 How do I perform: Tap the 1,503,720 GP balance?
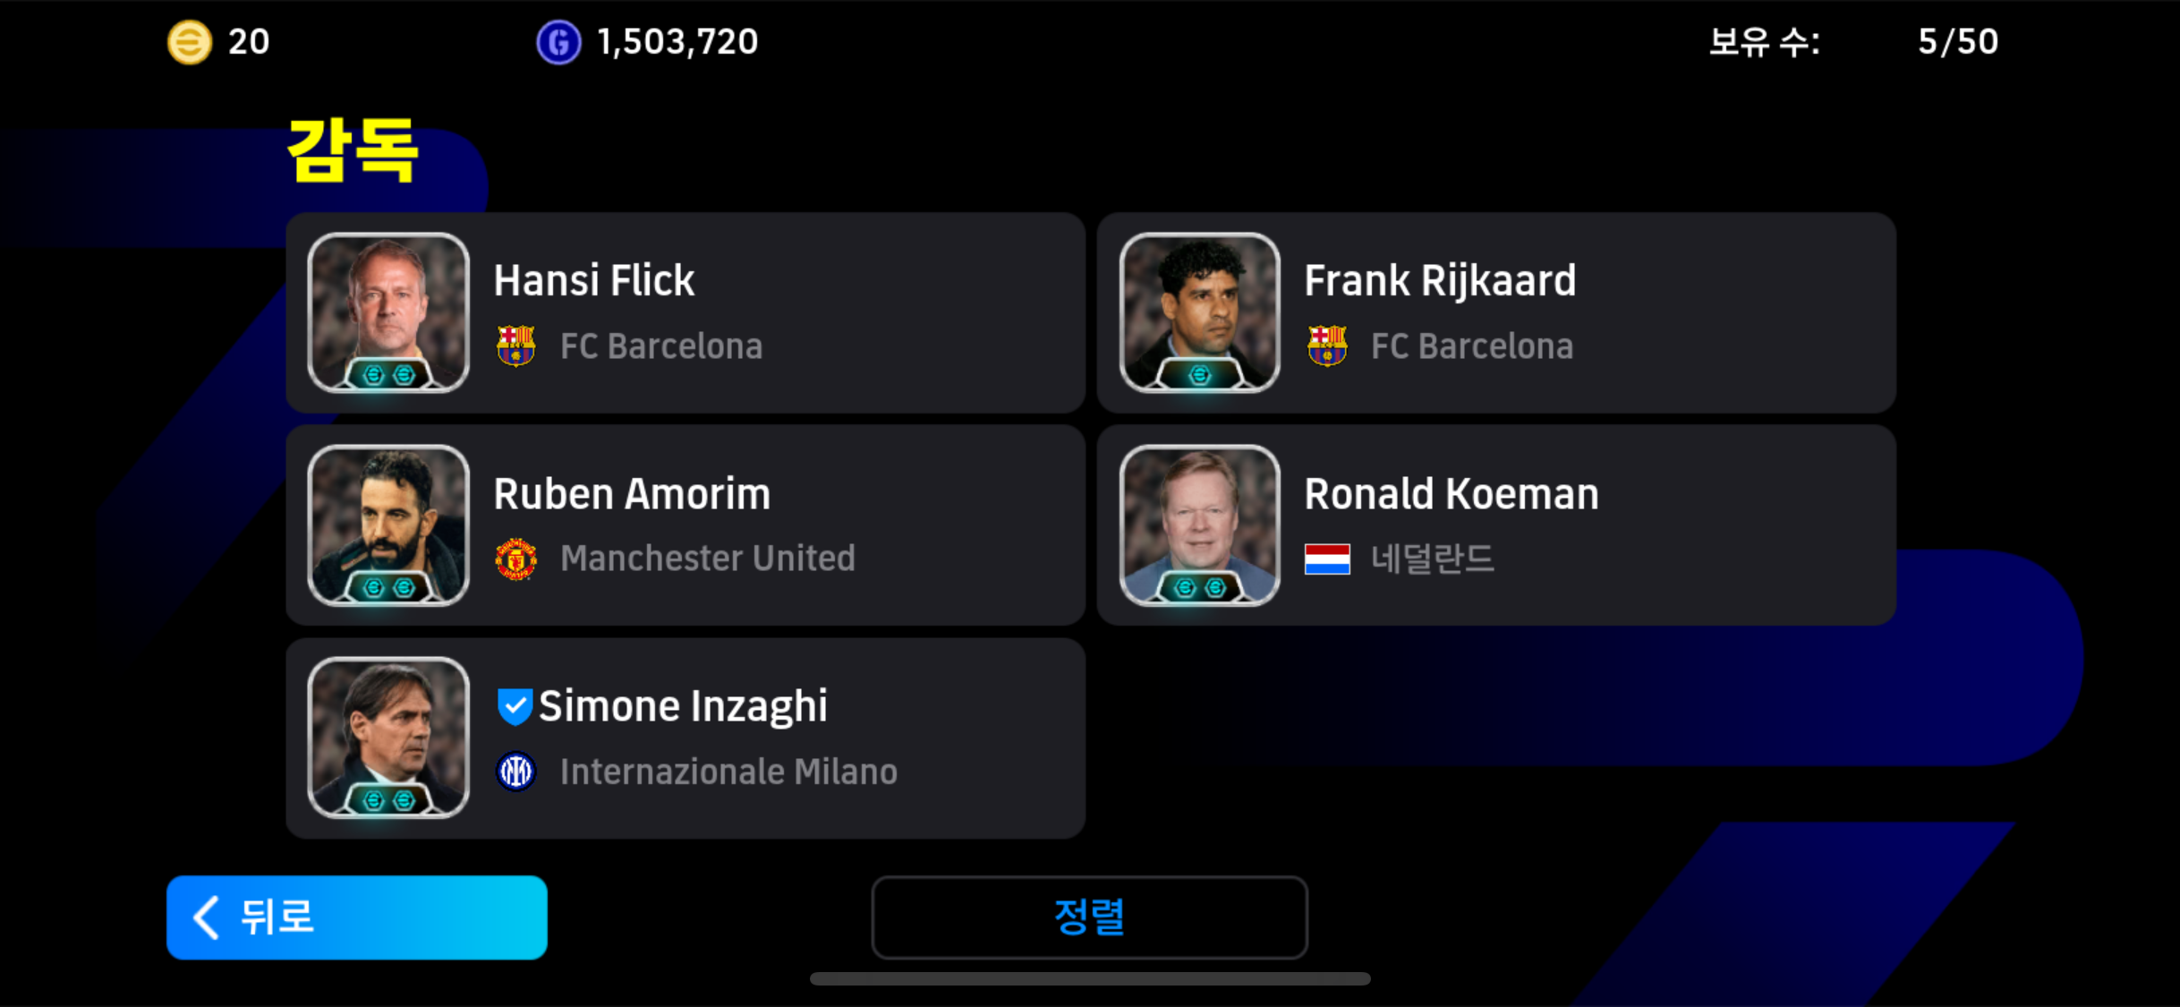click(677, 42)
